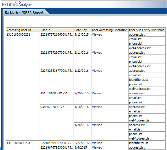Select the Accessing User Id column header

point(23,30)
